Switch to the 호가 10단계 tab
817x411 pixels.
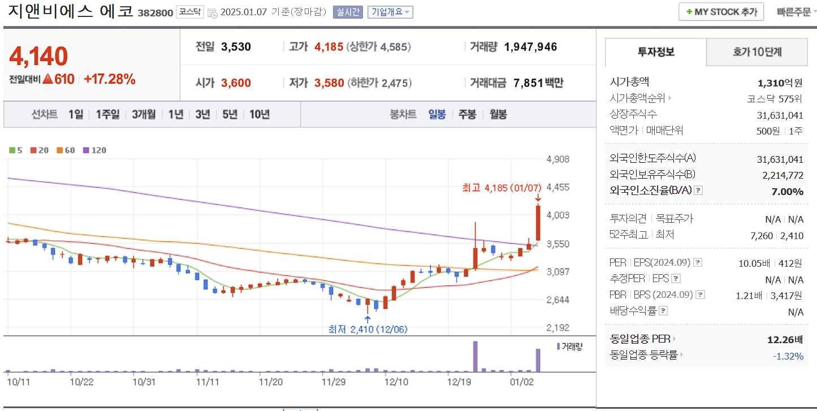point(757,51)
